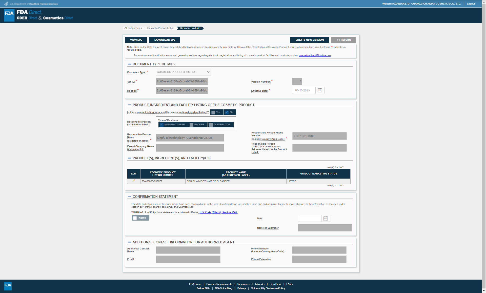Image resolution: width=486 pixels, height=293 pixels.
Task: Open the Document Type dropdown
Action: click(183, 72)
